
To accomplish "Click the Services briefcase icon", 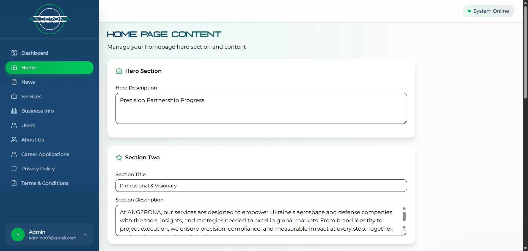I will coord(14,96).
